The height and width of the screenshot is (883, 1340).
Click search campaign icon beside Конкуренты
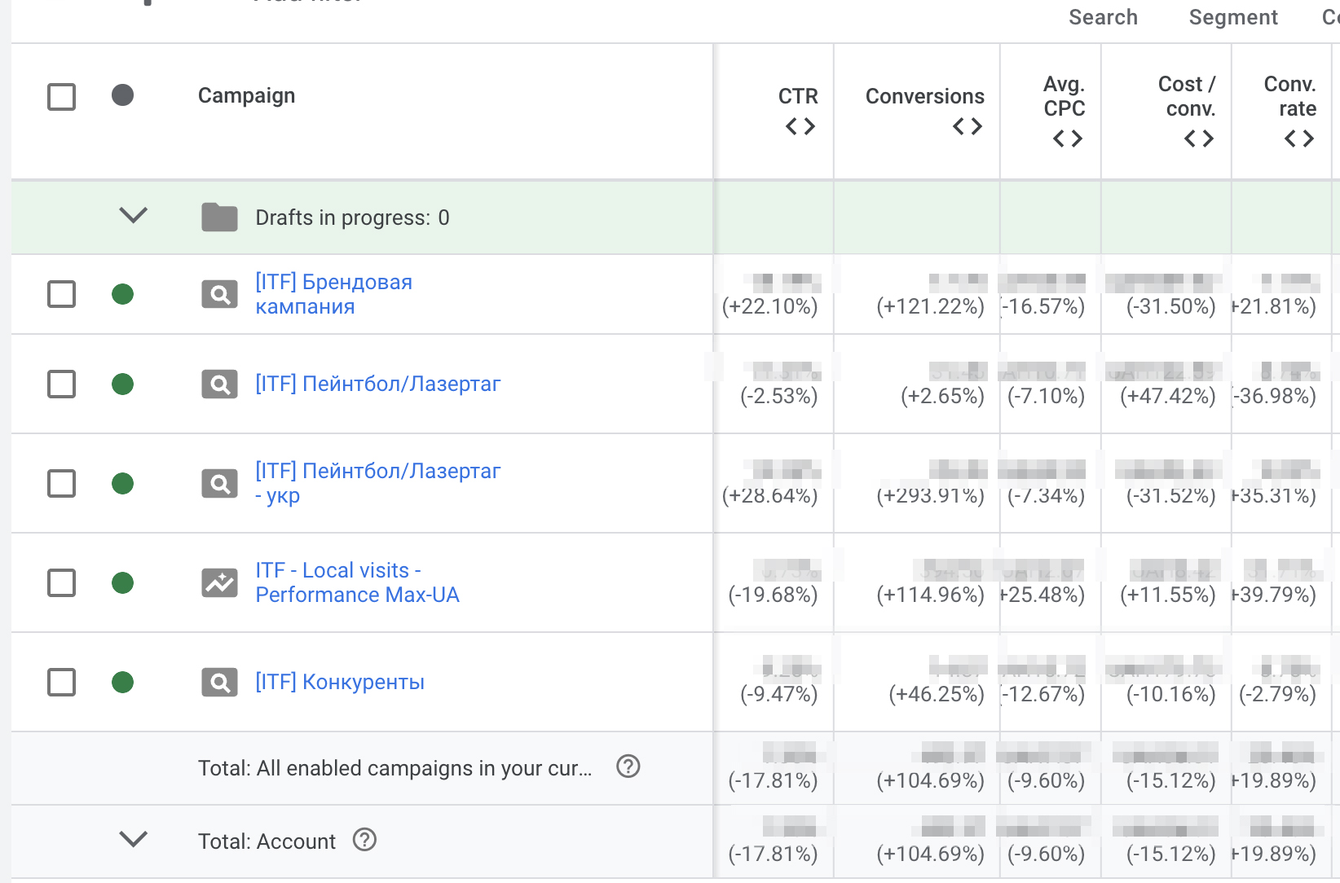pos(219,682)
